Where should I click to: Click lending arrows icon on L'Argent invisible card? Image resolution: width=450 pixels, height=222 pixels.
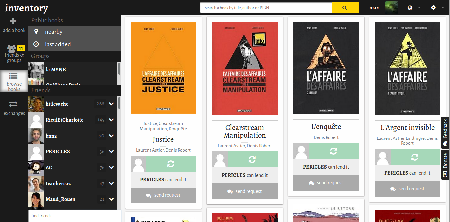[x=415, y=157]
